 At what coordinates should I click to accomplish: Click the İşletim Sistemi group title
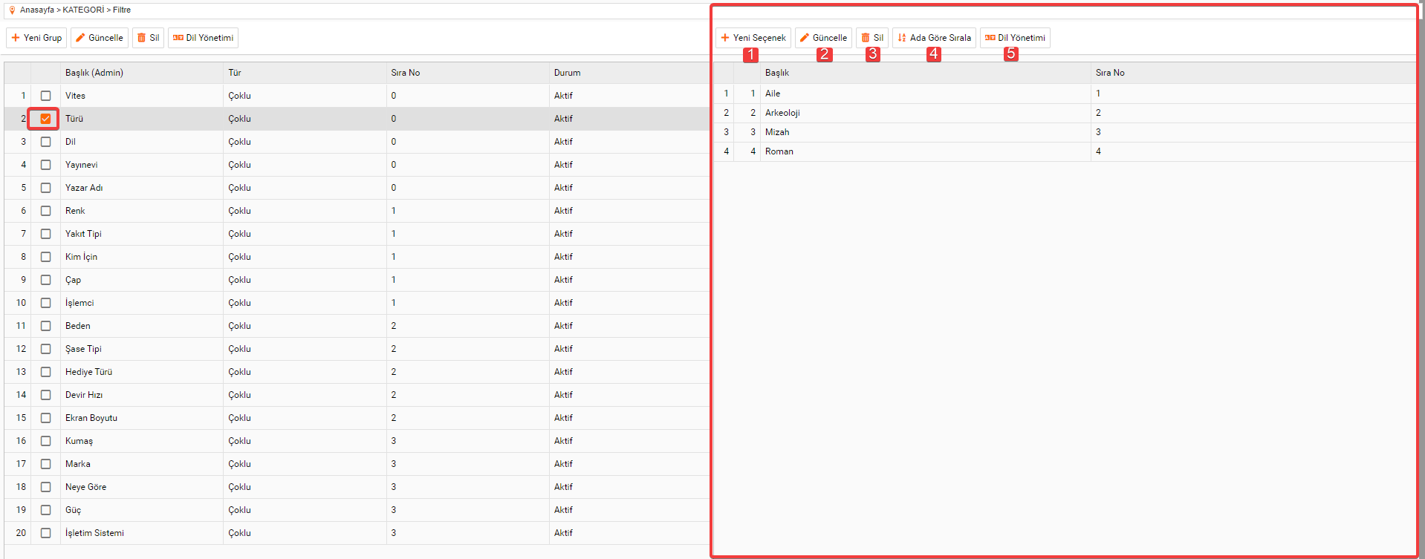(x=94, y=533)
